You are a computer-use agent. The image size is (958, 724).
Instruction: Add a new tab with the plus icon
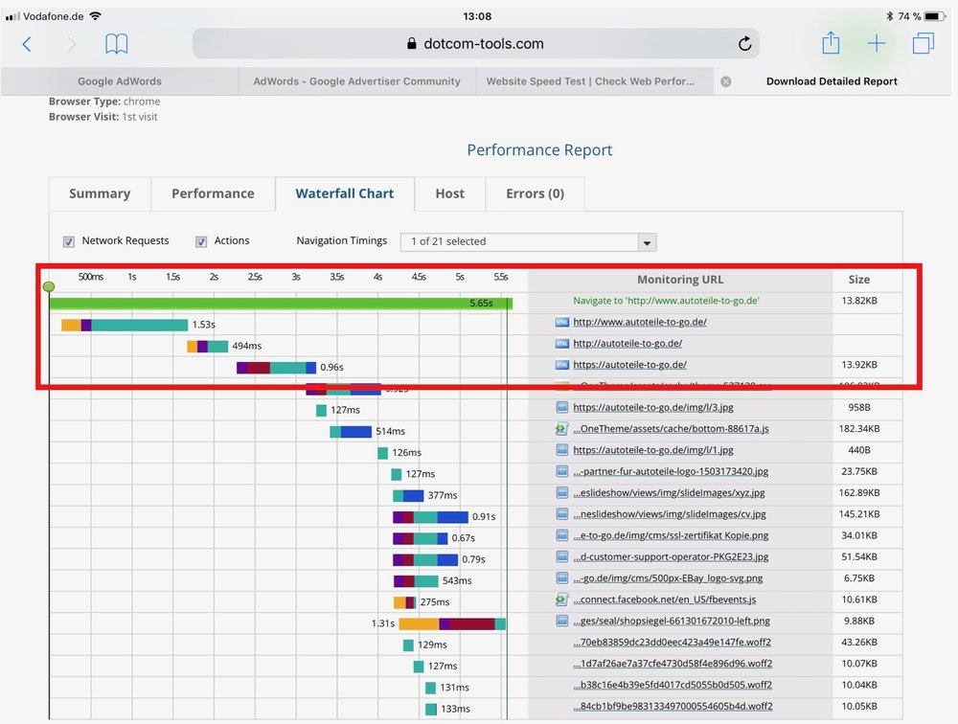tap(877, 43)
